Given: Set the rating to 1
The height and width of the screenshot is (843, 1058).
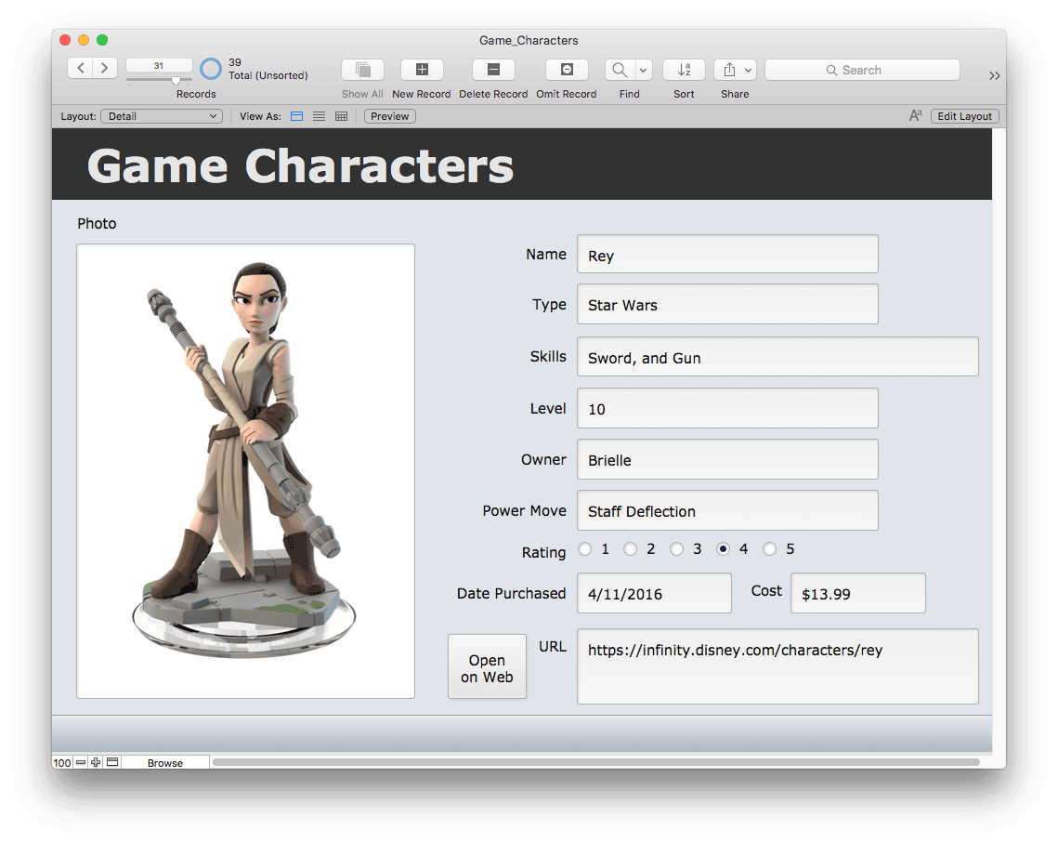Looking at the screenshot, I should 585,548.
